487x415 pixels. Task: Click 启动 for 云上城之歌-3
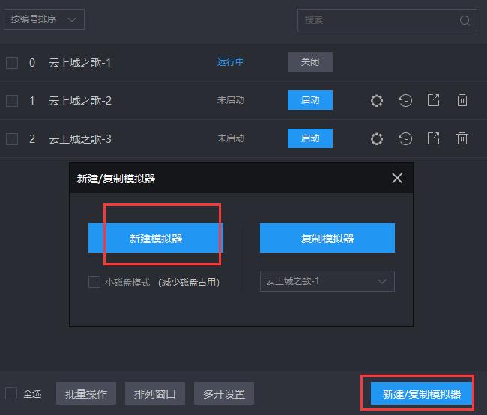[310, 138]
